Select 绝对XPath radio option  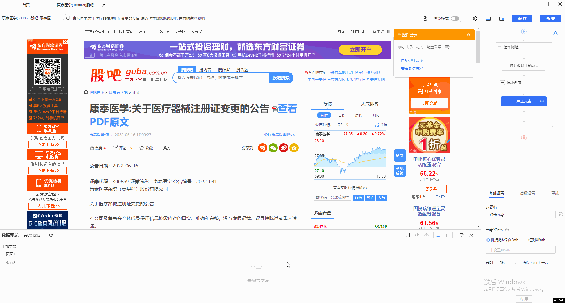coord(526,240)
